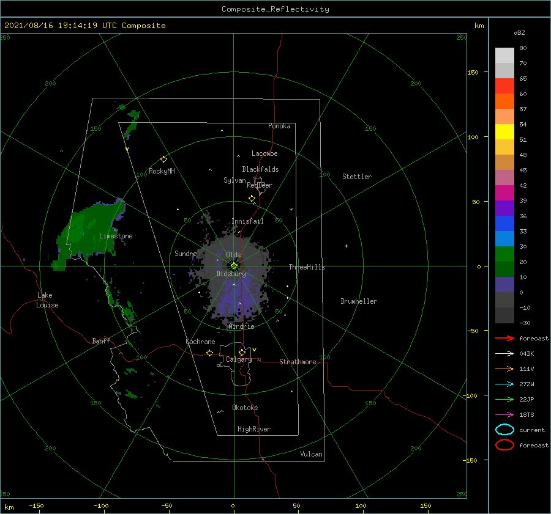The width and height of the screenshot is (551, 514).
Task: Click yellow V marker northwest of RockyMH
Action: tap(127, 150)
